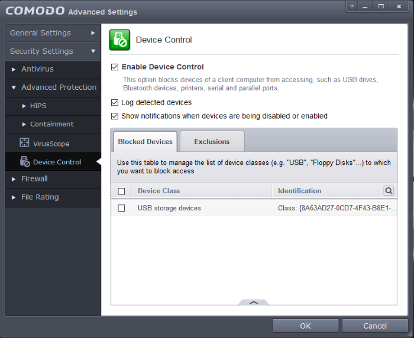Switch to the Exclusions tab
The width and height of the screenshot is (414, 338).
tap(212, 142)
